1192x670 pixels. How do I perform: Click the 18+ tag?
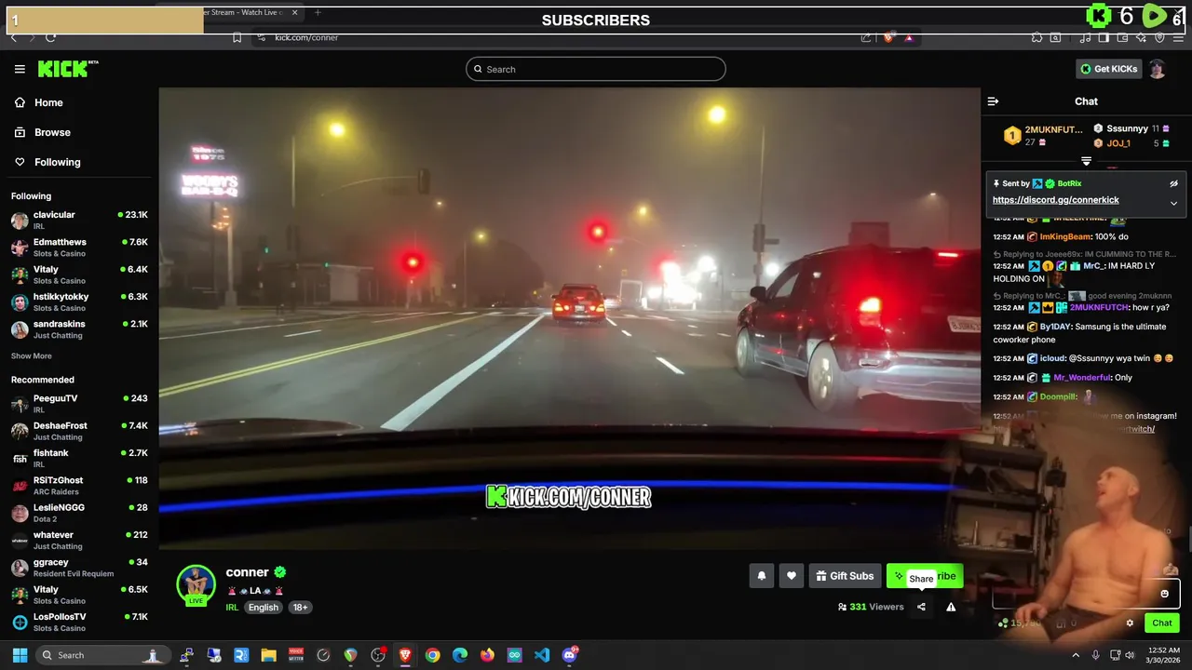[x=300, y=608]
